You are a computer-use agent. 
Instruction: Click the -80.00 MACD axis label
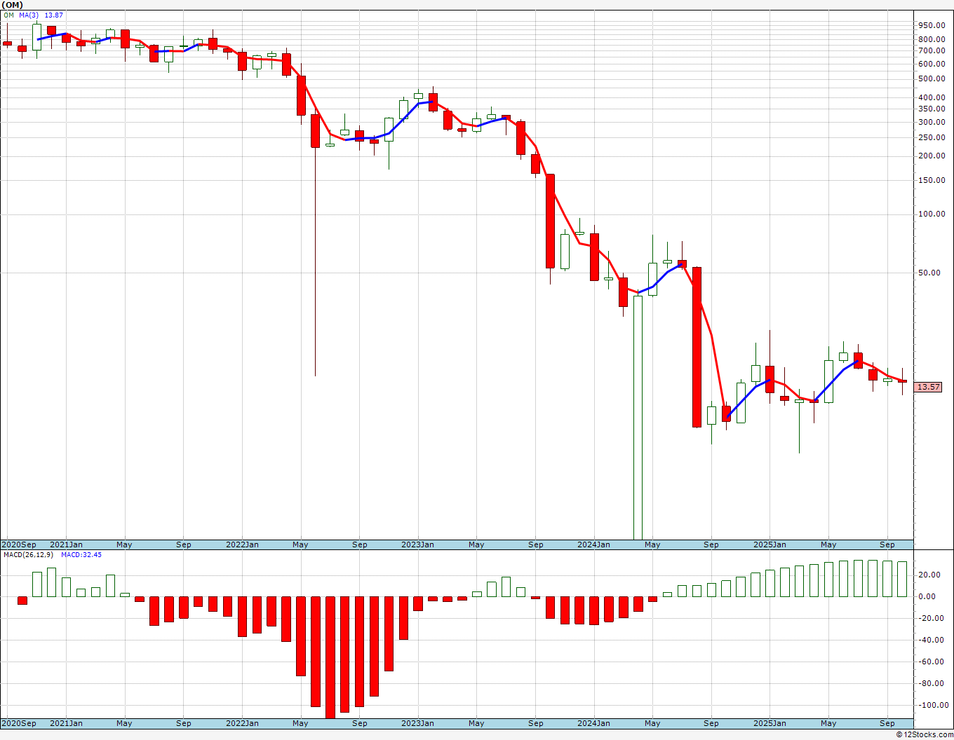pyautogui.click(x=930, y=684)
